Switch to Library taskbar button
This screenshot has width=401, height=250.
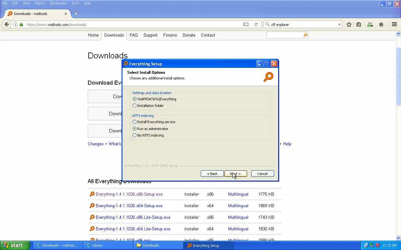point(108,245)
